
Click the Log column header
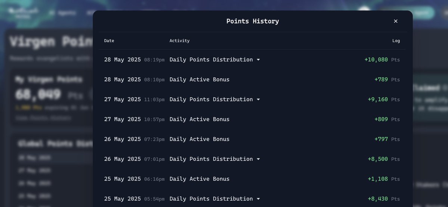[396, 41]
